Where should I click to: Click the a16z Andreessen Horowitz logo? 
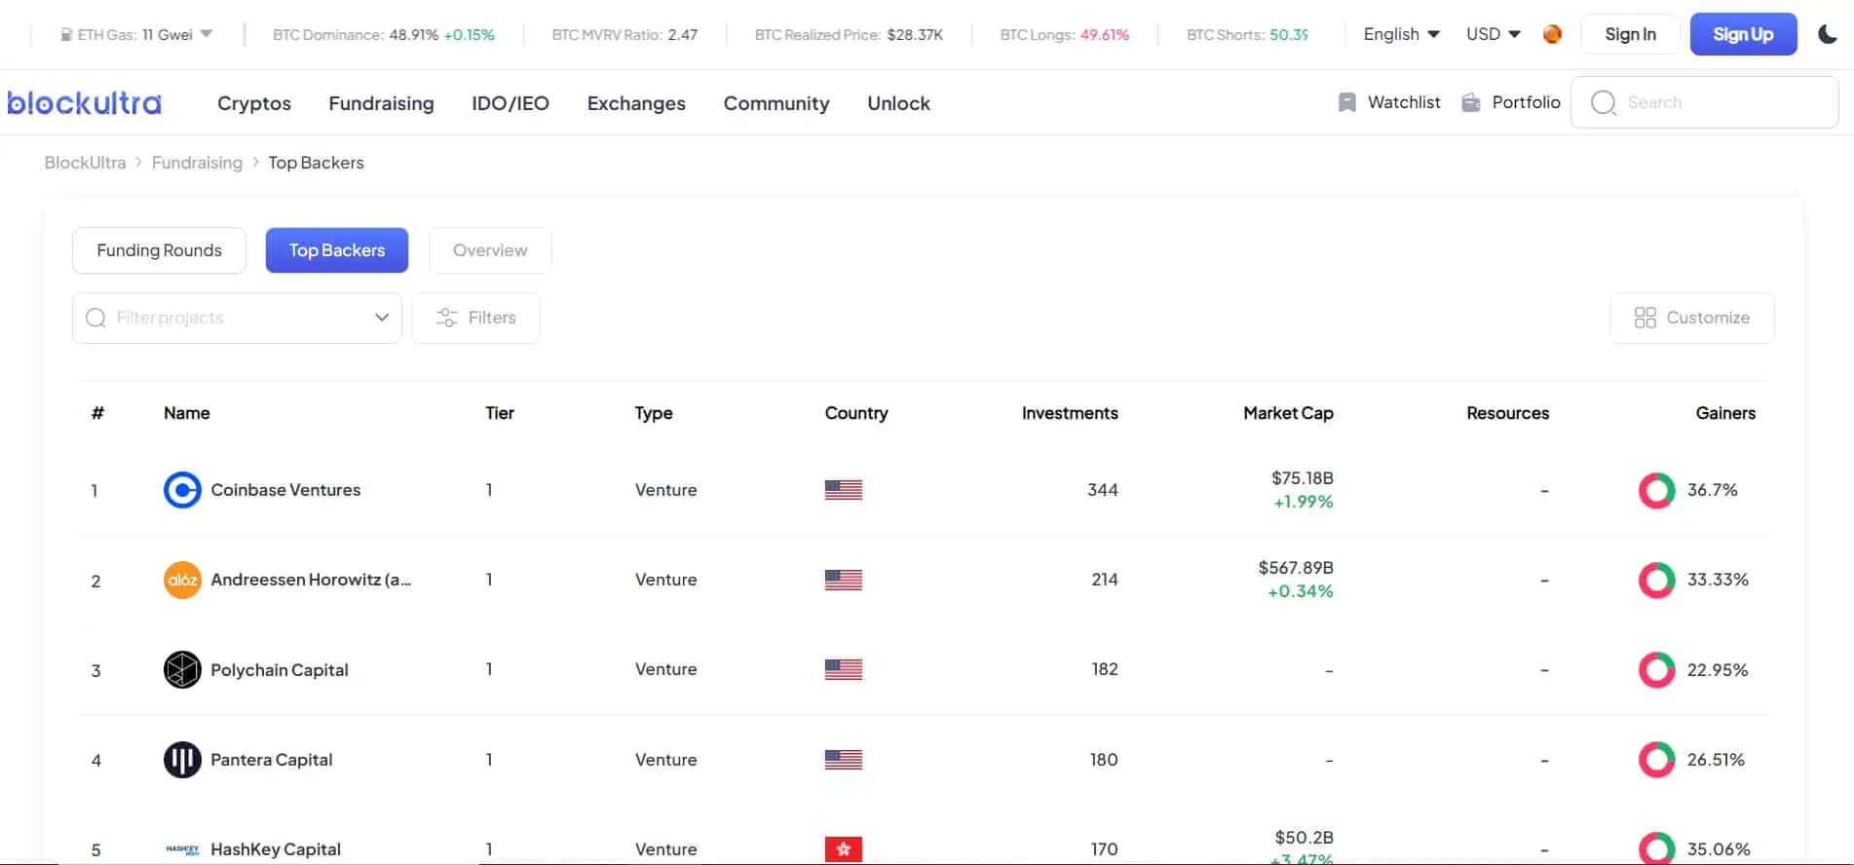coord(182,580)
